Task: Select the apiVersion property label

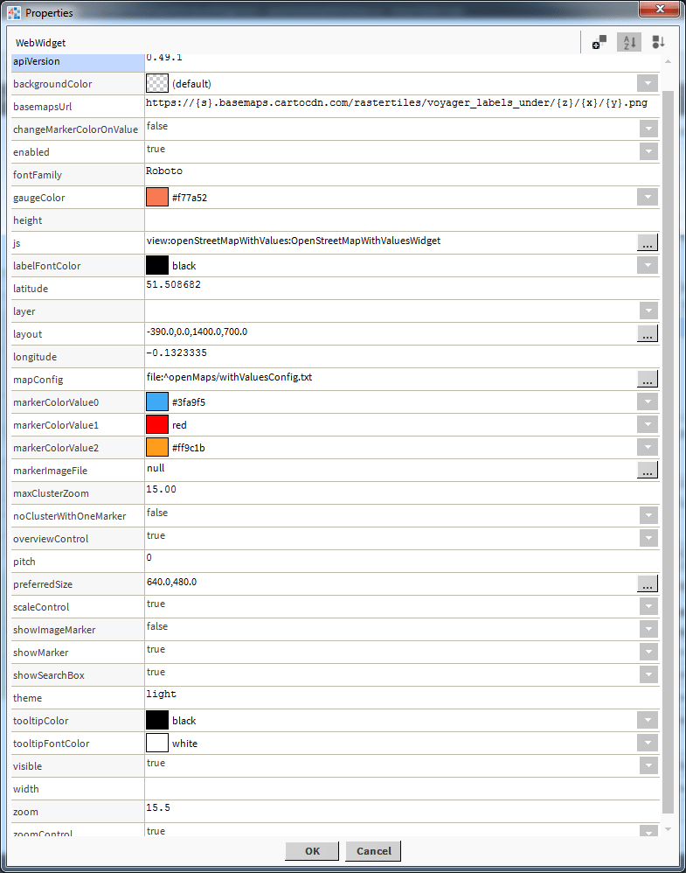Action: [x=36, y=61]
